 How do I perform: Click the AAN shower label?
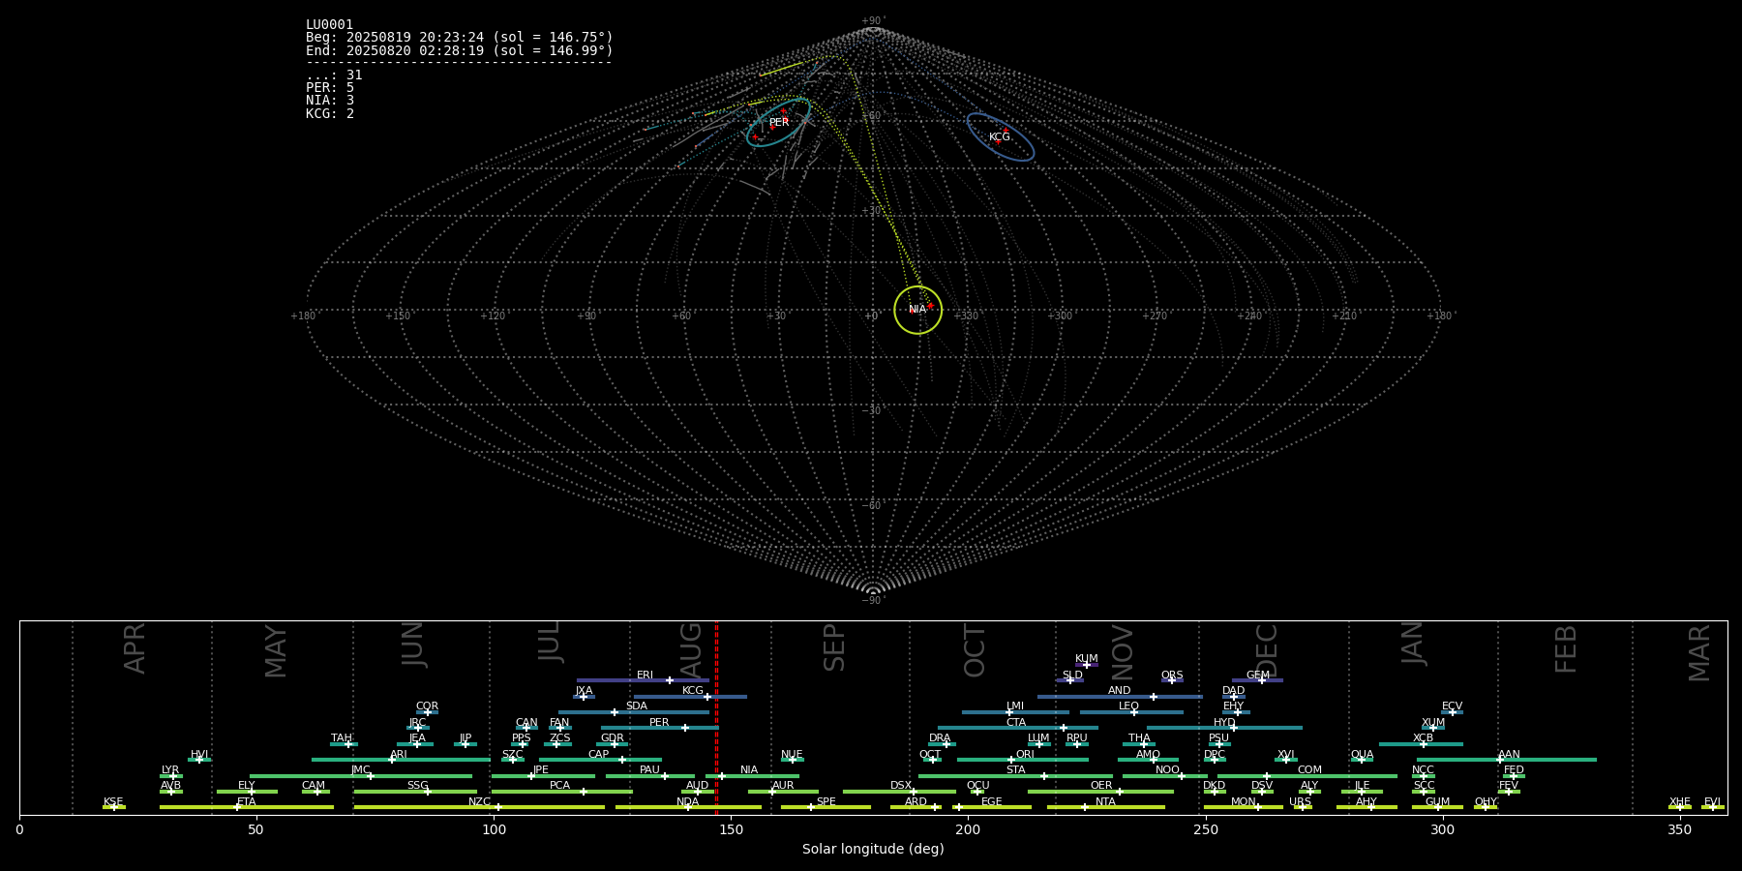coord(1509,755)
